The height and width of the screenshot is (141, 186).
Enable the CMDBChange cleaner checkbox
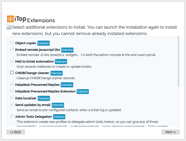pyautogui.click(x=12, y=73)
